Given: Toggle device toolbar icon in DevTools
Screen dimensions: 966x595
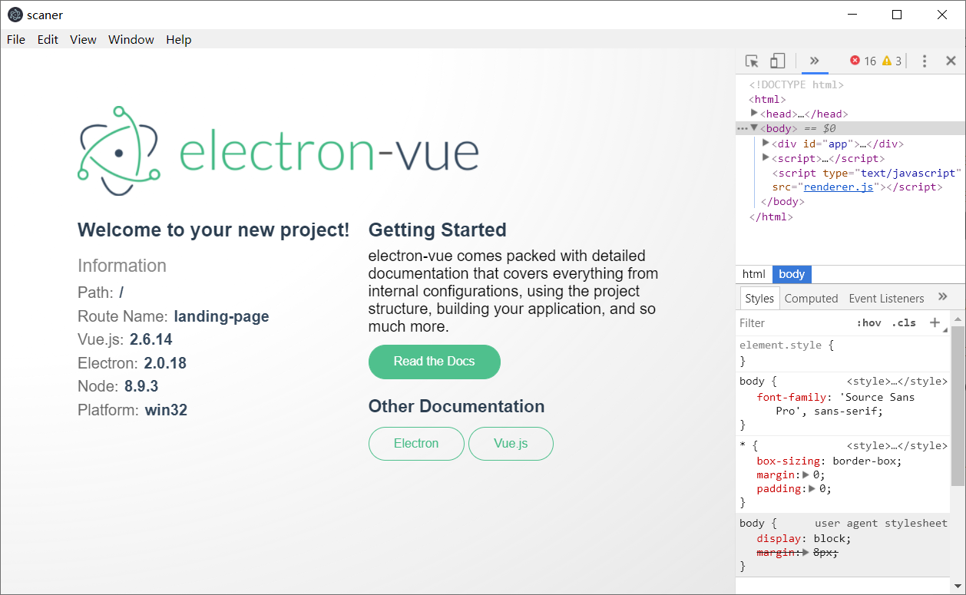Looking at the screenshot, I should (777, 61).
